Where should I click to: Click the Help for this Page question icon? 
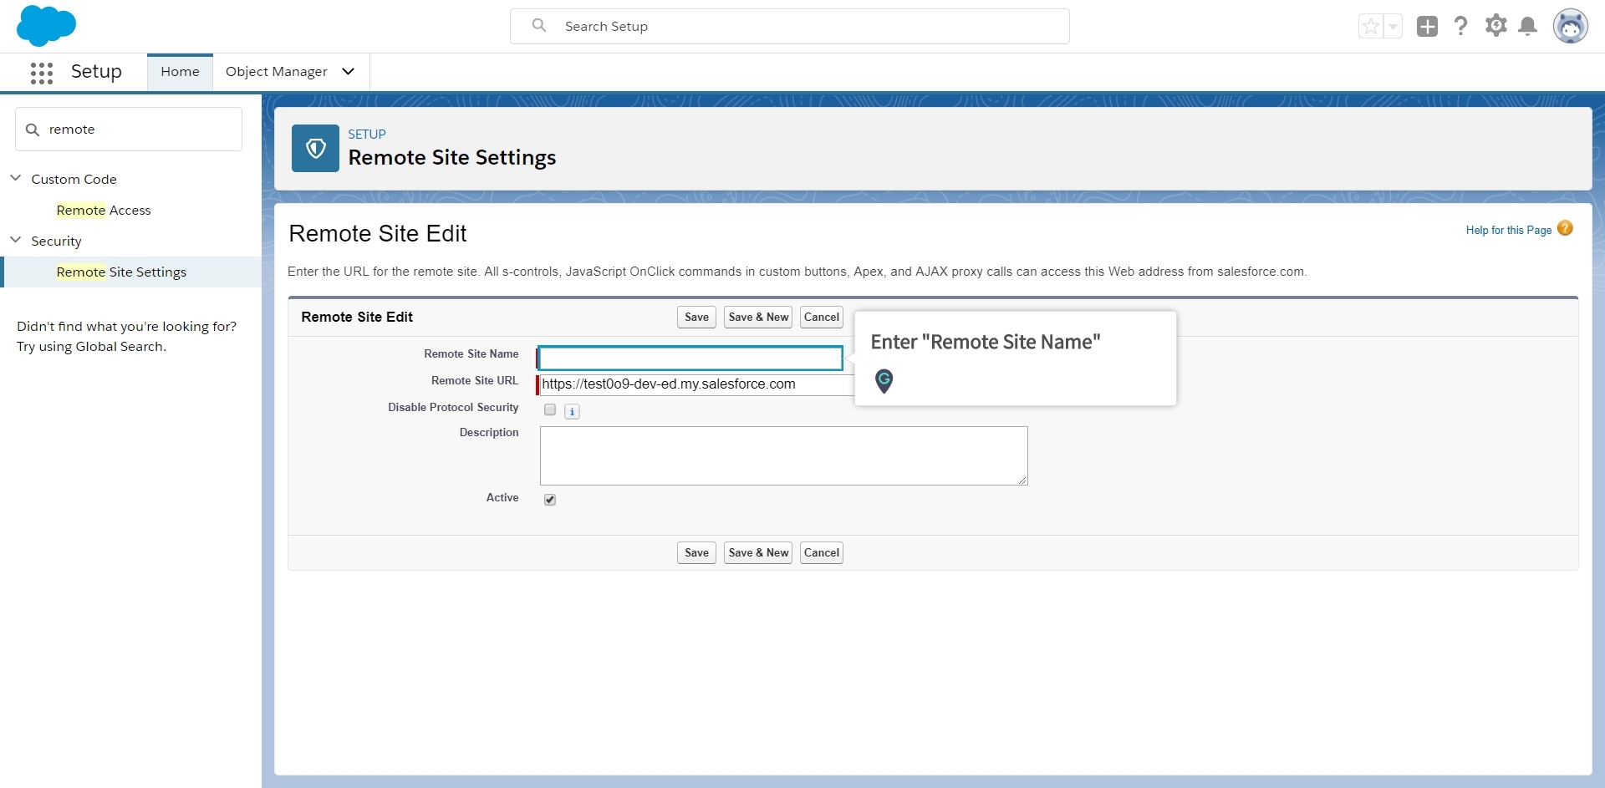click(1565, 228)
